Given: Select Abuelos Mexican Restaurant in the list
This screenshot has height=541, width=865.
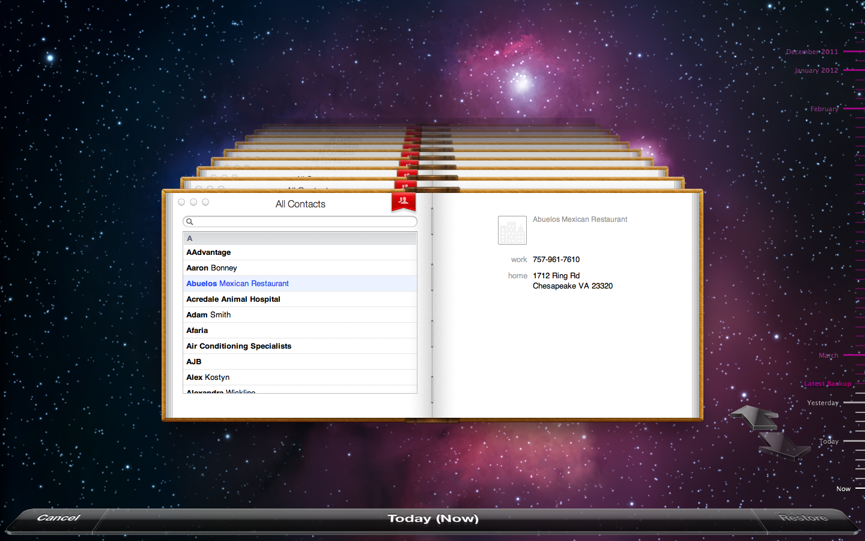Looking at the screenshot, I should 300,284.
